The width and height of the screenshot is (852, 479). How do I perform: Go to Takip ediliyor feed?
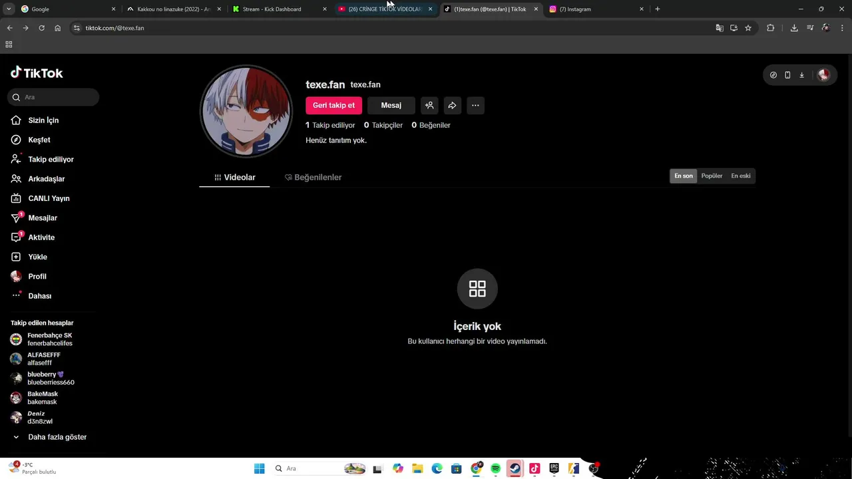pos(51,160)
